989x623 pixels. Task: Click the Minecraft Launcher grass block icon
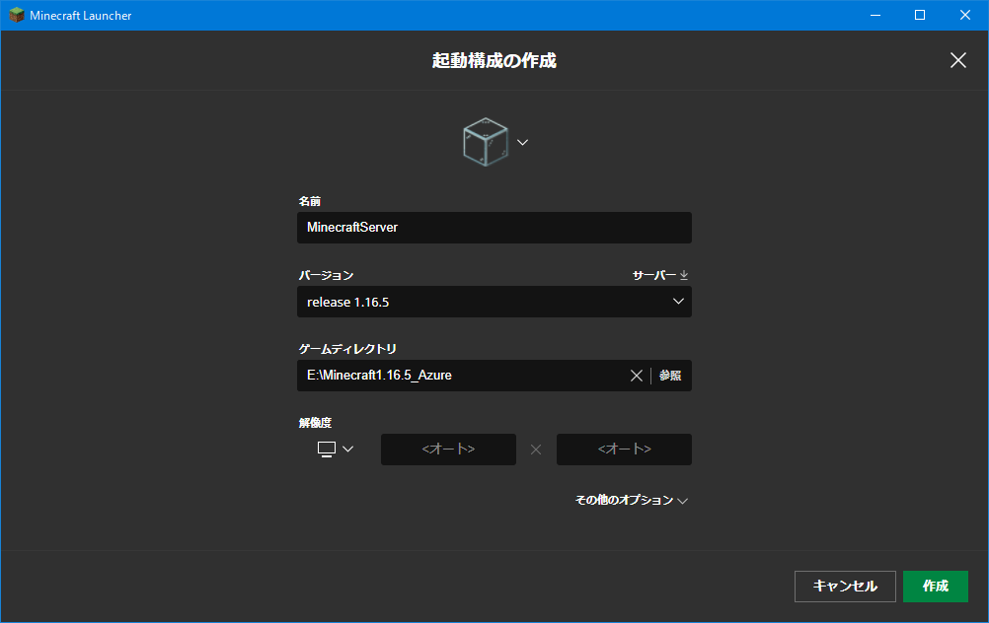coord(17,15)
